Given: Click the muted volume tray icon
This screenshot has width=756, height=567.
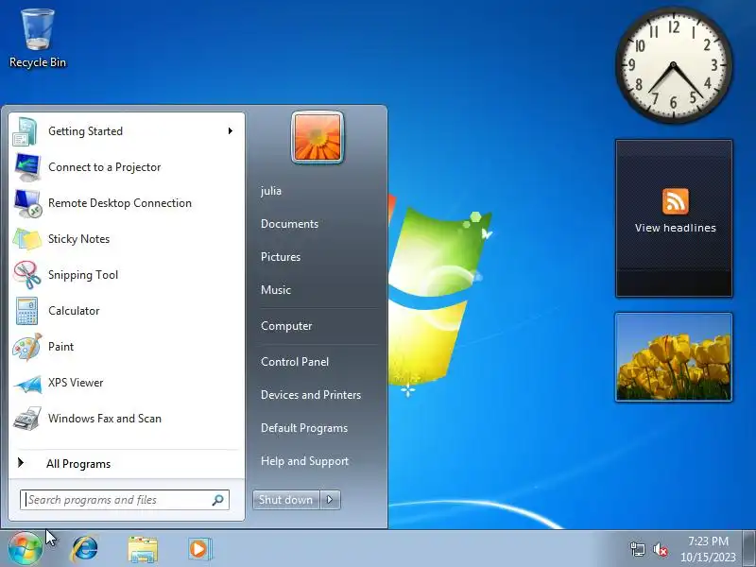Looking at the screenshot, I should 660,549.
